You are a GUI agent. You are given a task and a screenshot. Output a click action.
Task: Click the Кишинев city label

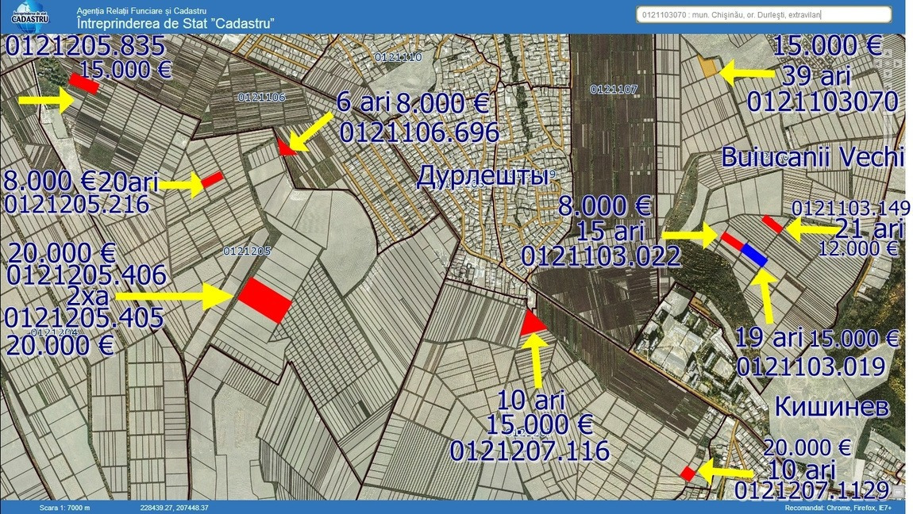(x=830, y=407)
